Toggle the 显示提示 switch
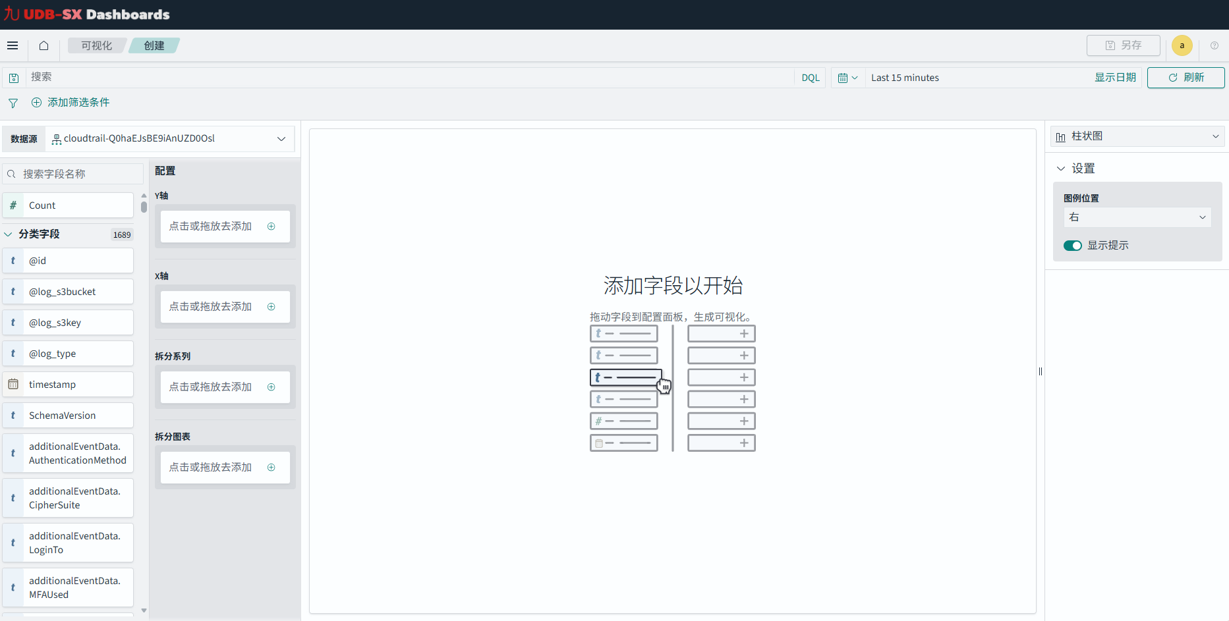1229x621 pixels. coord(1072,246)
